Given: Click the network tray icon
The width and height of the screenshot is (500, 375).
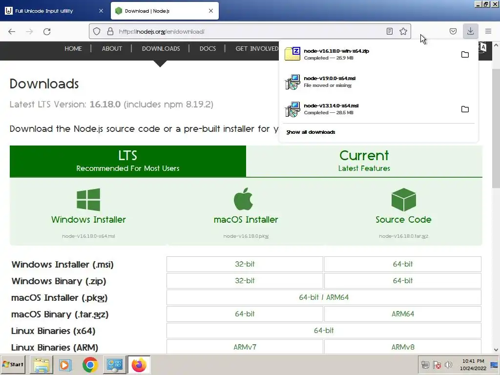Looking at the screenshot, I should point(425,365).
